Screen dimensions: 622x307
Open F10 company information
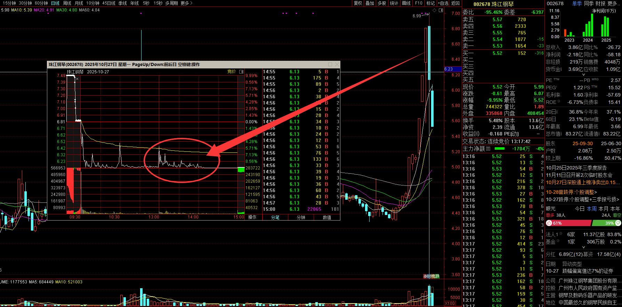pyautogui.click(x=419, y=3)
